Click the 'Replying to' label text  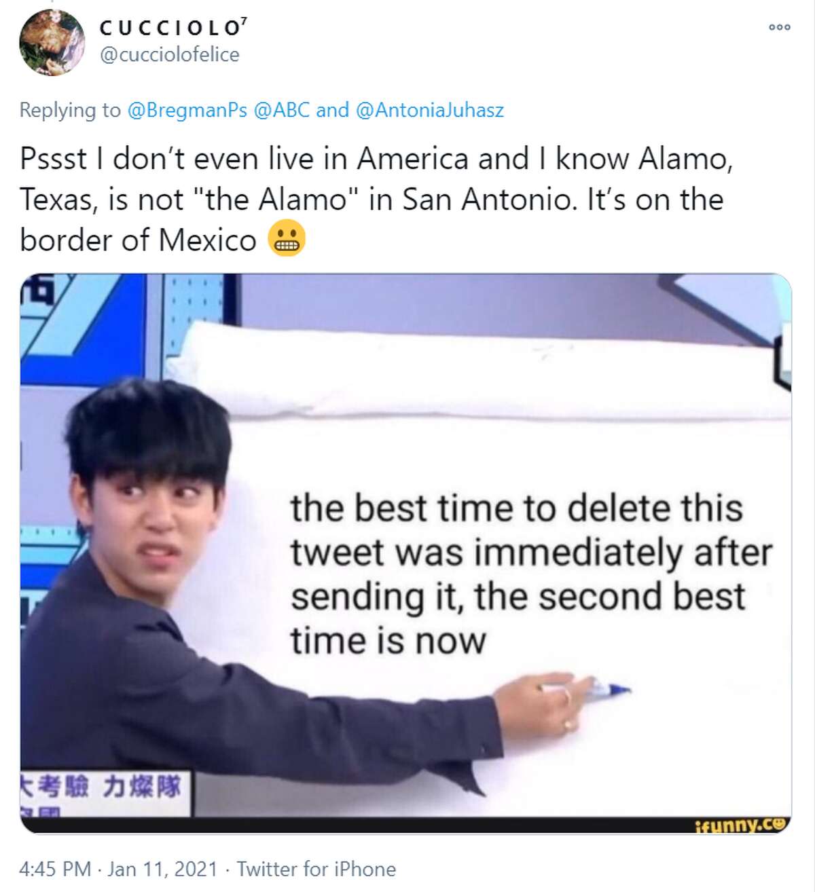[x=70, y=110]
